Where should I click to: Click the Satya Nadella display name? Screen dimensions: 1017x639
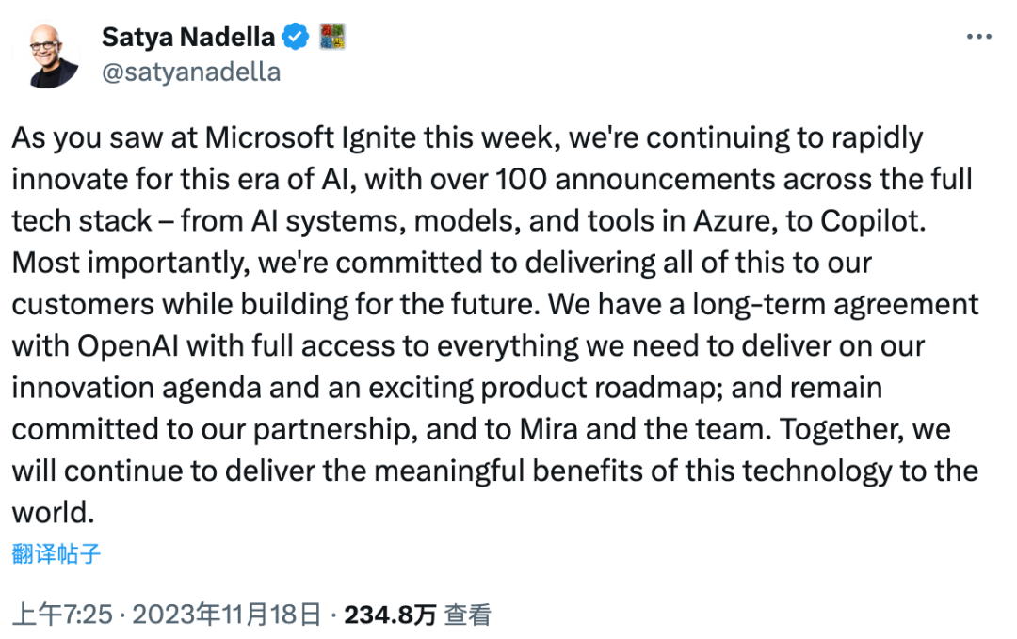[188, 37]
